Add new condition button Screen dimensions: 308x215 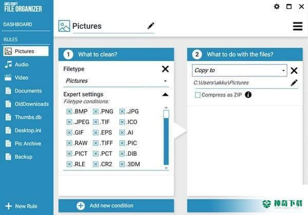(x=116, y=206)
